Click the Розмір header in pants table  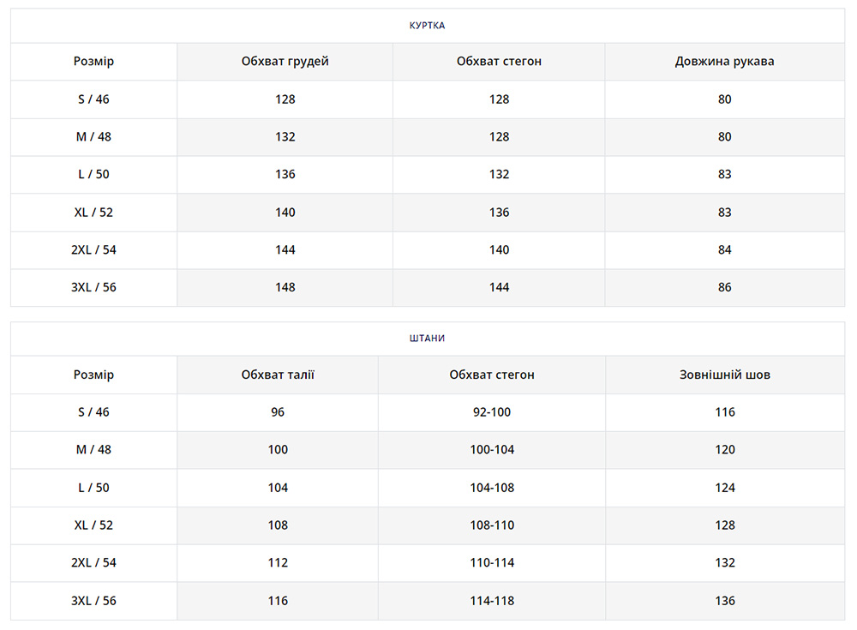(93, 375)
